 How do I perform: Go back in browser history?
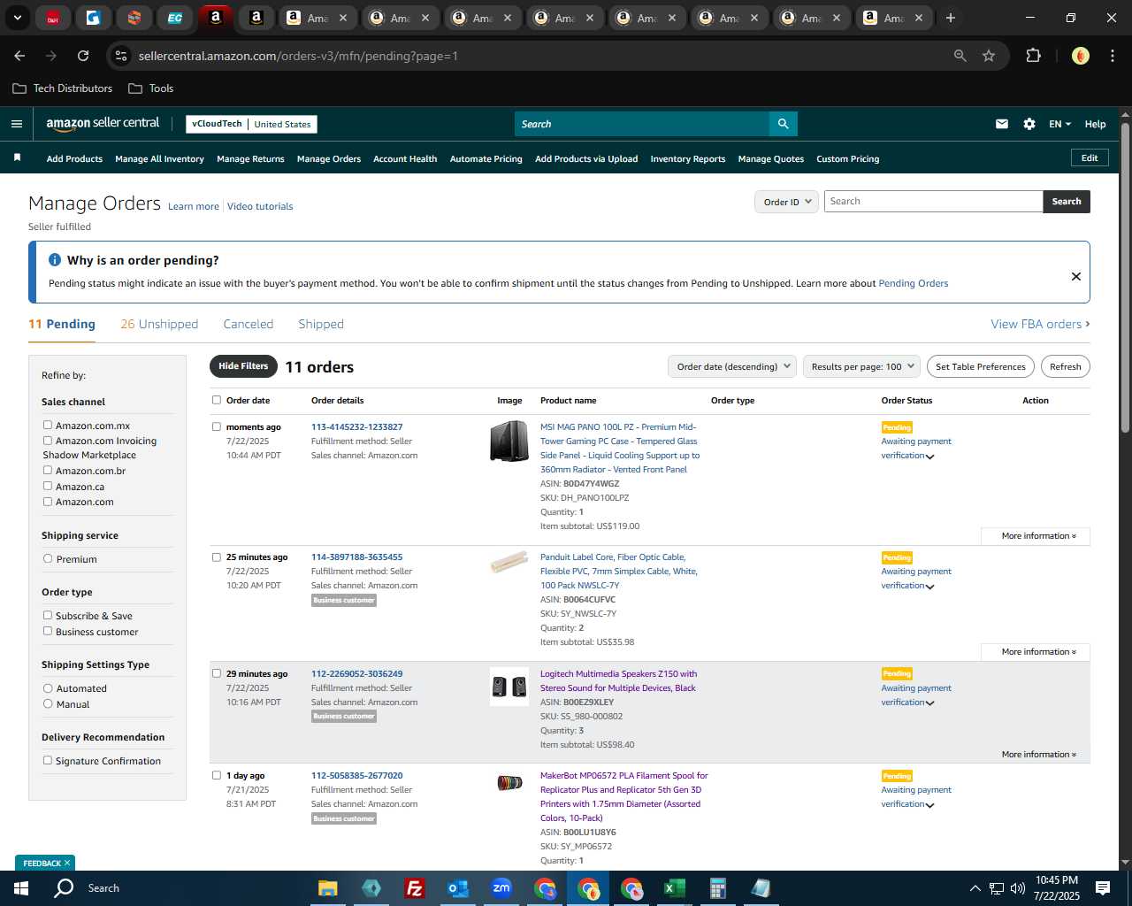19,56
